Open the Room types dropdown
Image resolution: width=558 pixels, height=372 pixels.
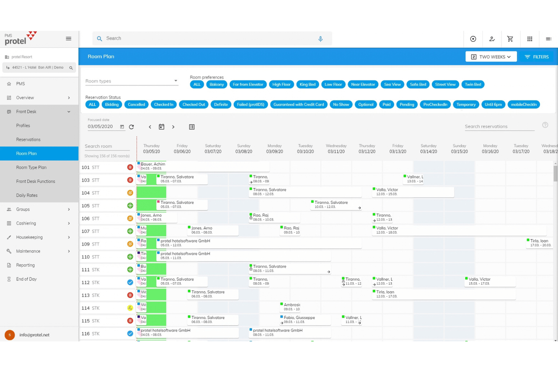[x=132, y=81]
